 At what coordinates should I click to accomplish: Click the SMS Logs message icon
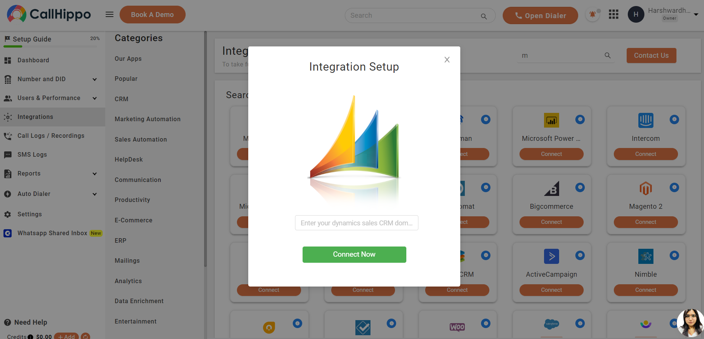pyautogui.click(x=8, y=155)
